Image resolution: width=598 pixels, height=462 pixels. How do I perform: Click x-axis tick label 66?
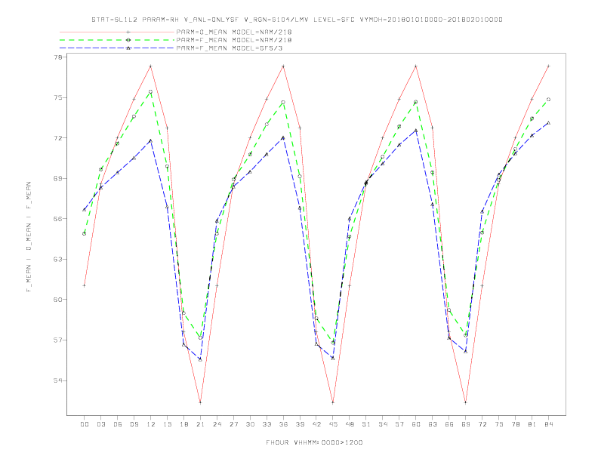click(449, 424)
